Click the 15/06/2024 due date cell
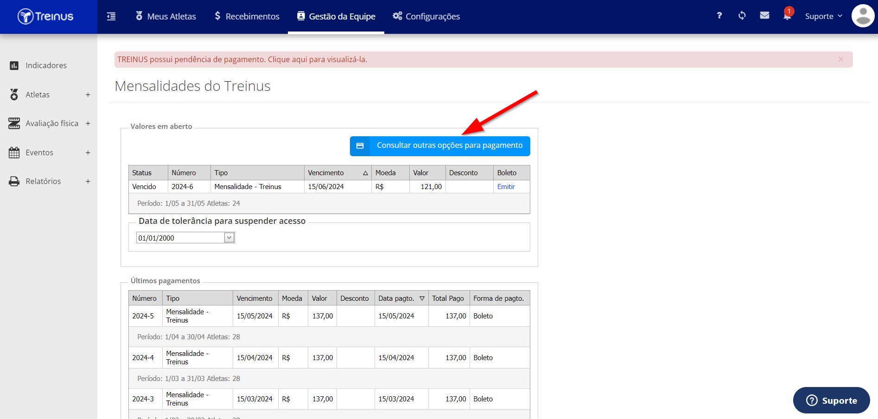Image resolution: width=878 pixels, height=419 pixels. pos(337,187)
